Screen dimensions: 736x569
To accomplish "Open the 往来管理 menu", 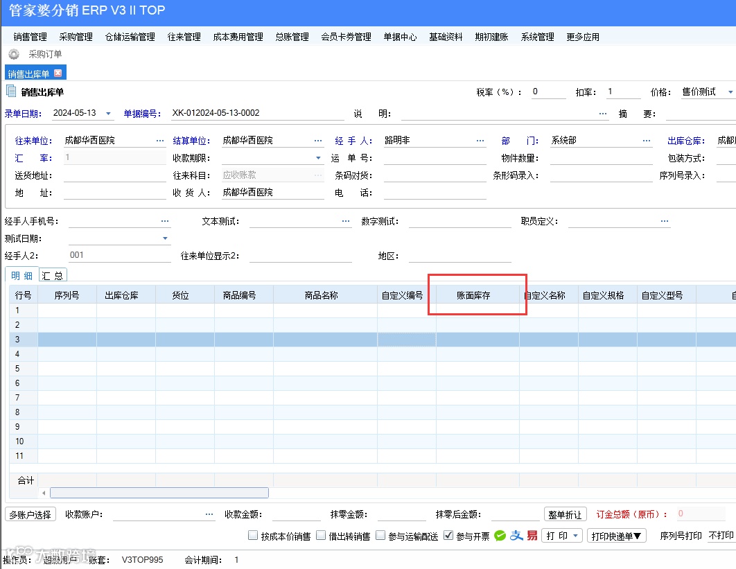I will pos(184,37).
